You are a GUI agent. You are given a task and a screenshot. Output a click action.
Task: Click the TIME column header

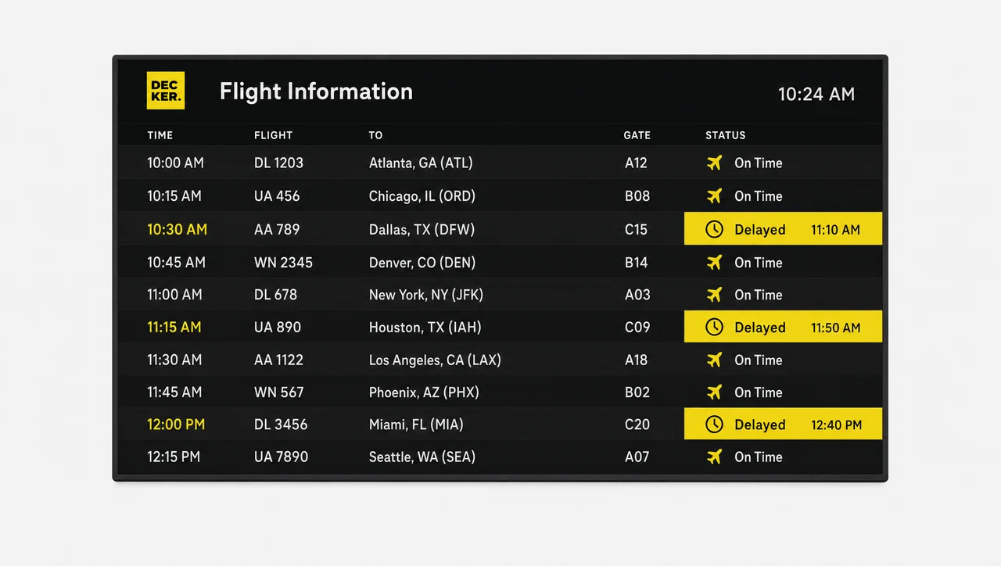click(x=160, y=135)
